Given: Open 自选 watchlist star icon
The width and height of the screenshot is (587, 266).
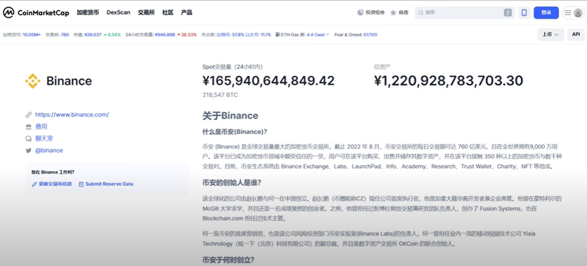Looking at the screenshot, I should pos(393,13).
